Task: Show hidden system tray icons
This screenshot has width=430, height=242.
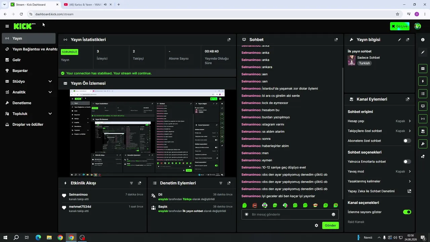Action: pos(379,238)
